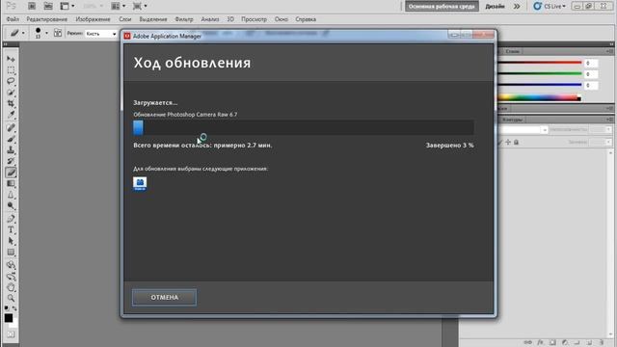Click the blue channel slider
The width and height of the screenshot is (617, 347).
click(540, 85)
